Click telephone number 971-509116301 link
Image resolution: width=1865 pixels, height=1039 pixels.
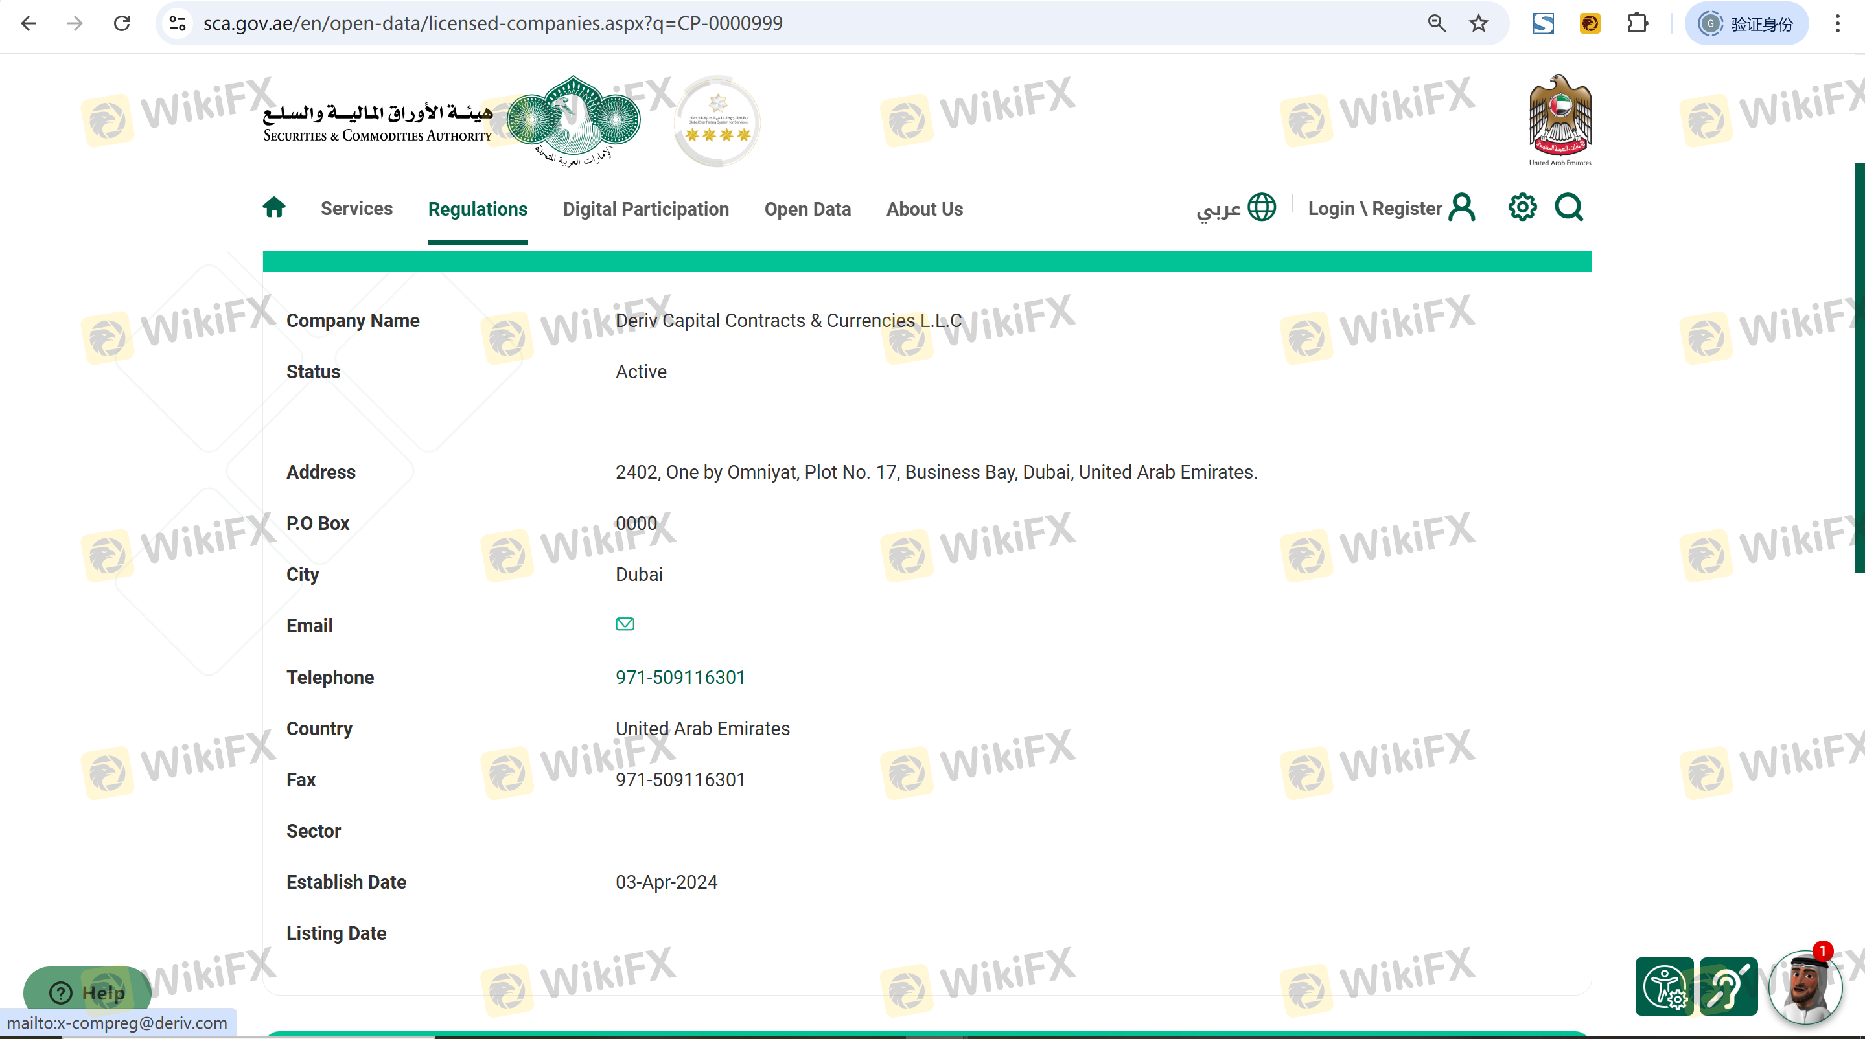pos(680,678)
